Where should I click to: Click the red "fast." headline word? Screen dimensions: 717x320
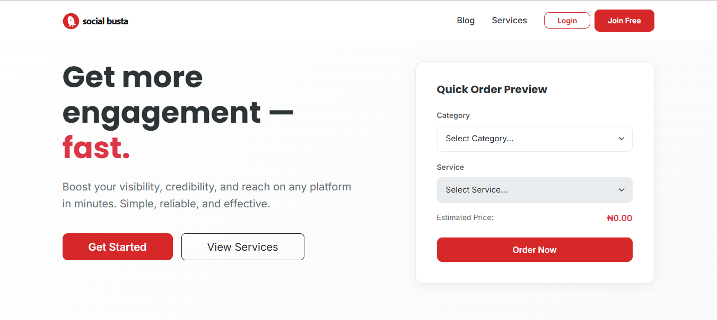coord(97,148)
